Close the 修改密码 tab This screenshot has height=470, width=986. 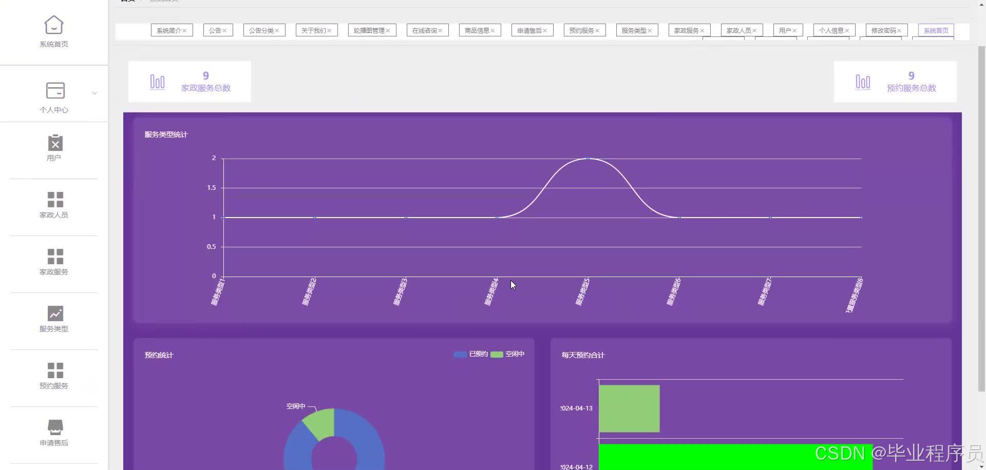pyautogui.click(x=899, y=31)
